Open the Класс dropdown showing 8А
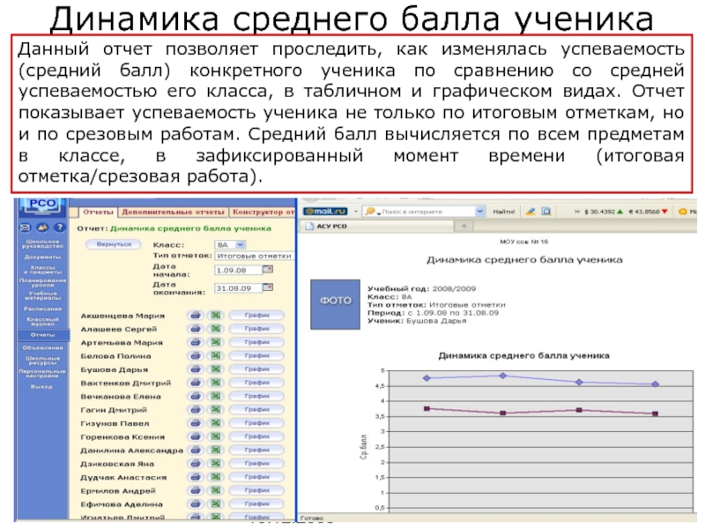The image size is (705, 529). tap(229, 245)
